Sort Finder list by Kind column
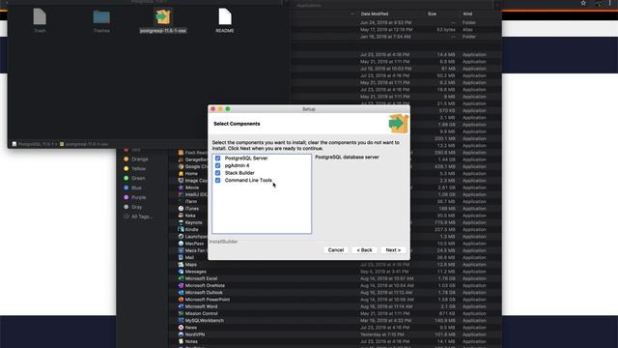 [x=467, y=14]
